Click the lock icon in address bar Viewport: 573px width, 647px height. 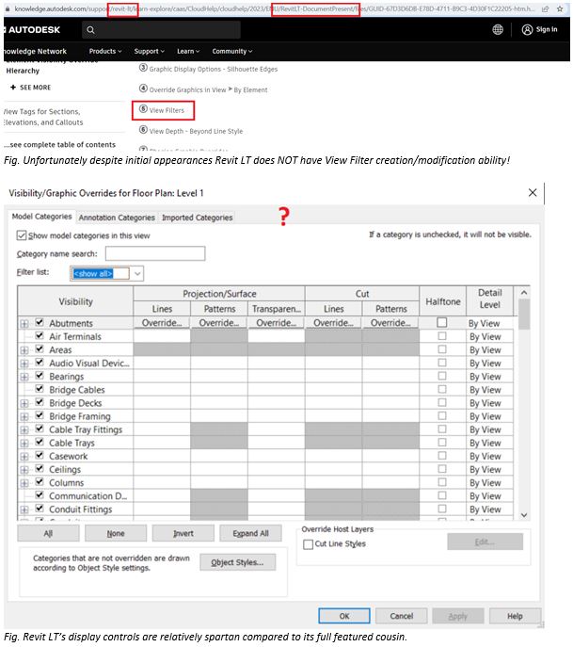[7, 8]
